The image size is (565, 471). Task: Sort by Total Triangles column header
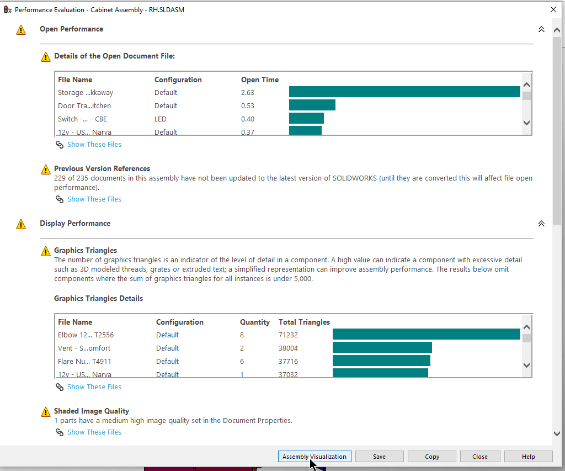click(x=304, y=322)
